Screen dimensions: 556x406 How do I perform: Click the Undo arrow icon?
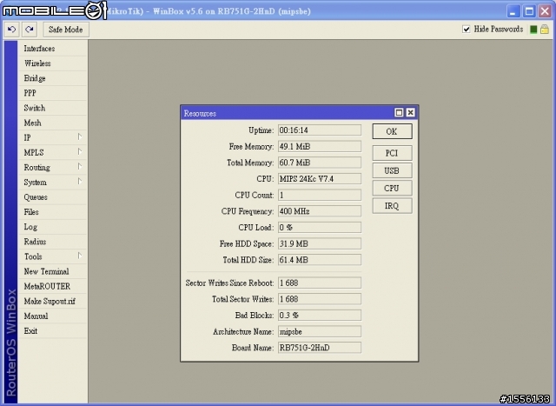pos(11,29)
